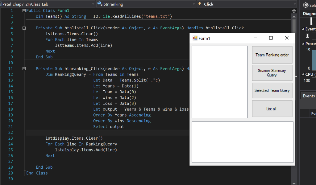Open the Click member dropdown
316x185 pixels.
[295, 4]
